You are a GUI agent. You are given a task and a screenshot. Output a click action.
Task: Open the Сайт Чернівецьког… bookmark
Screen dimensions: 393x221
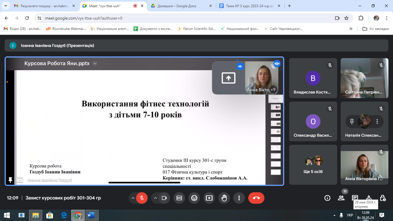pyautogui.click(x=283, y=29)
